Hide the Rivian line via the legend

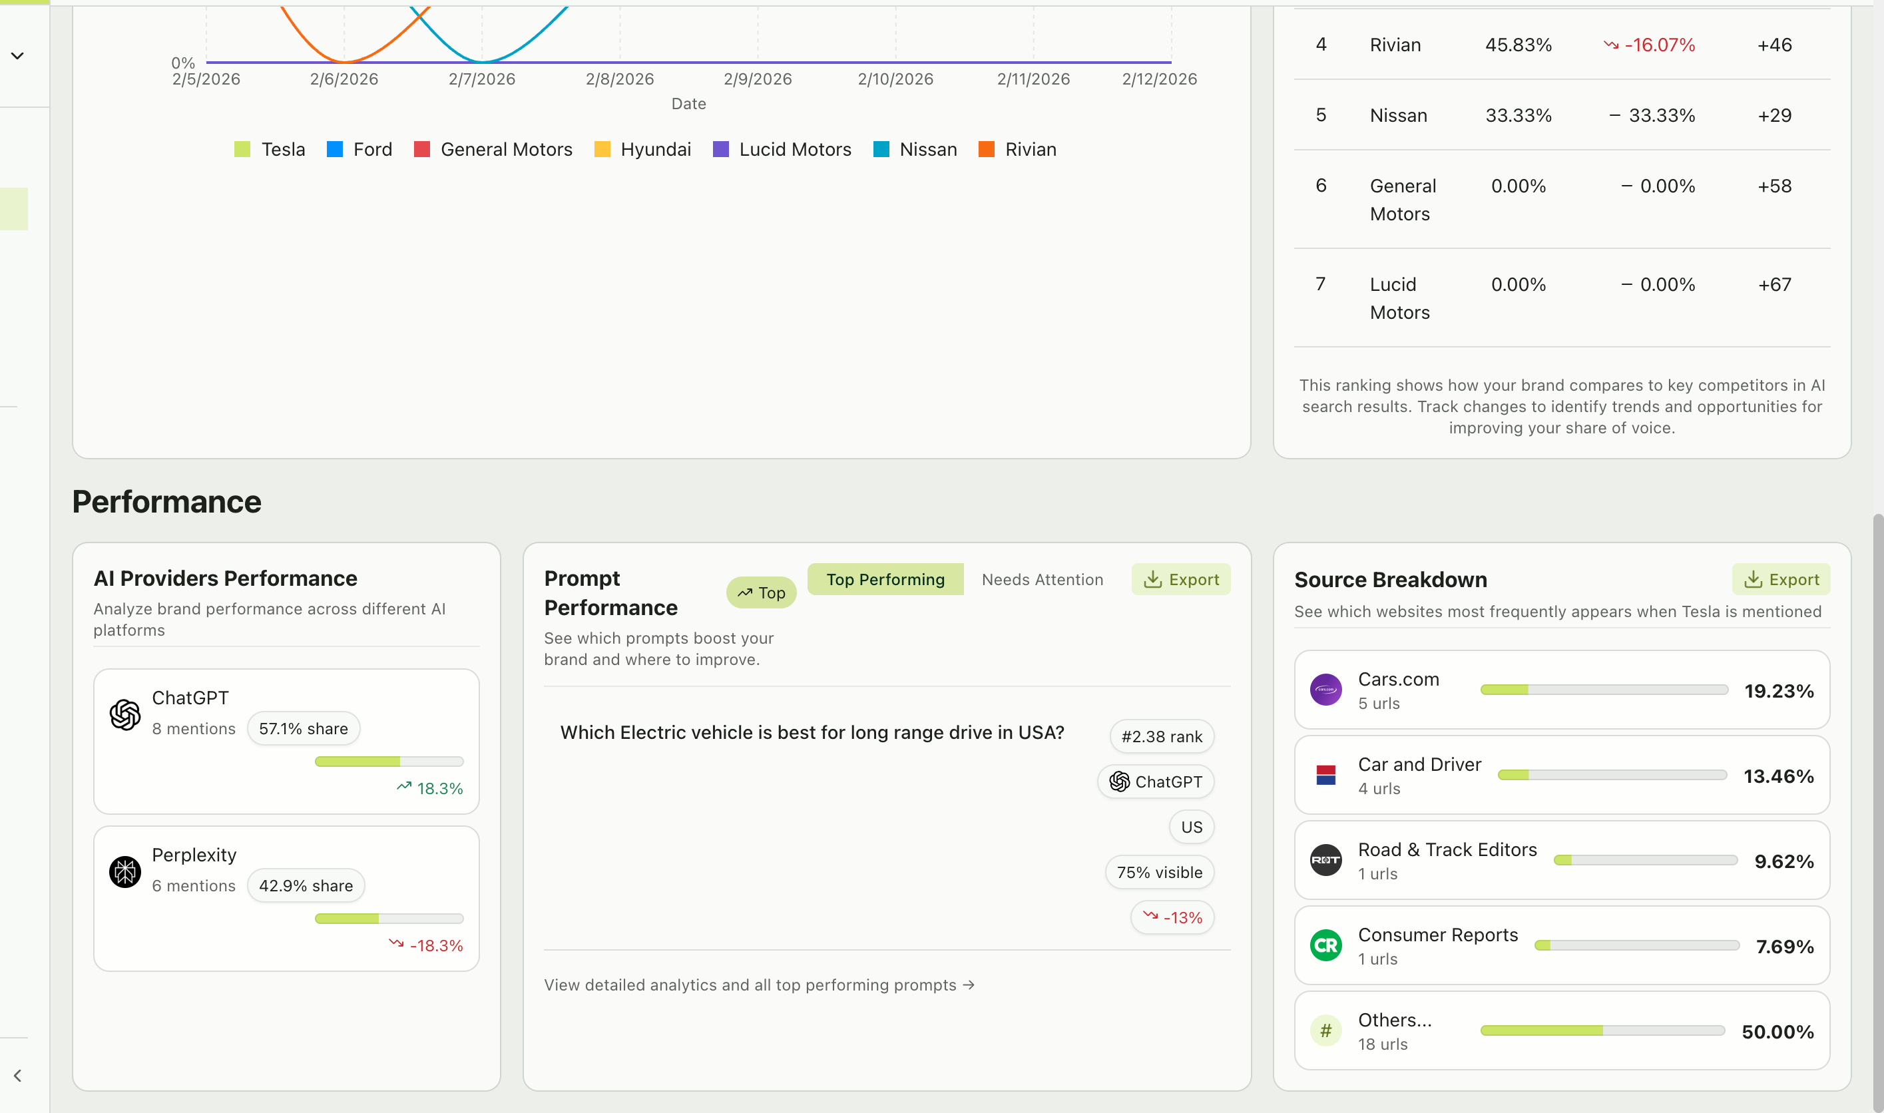[x=1017, y=149]
